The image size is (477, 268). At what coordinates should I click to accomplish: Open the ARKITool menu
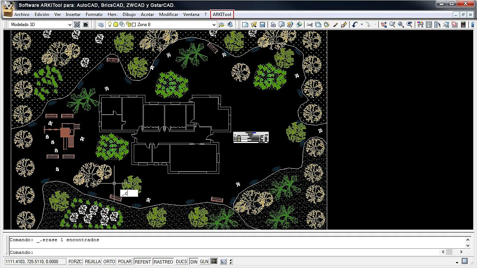pos(222,15)
